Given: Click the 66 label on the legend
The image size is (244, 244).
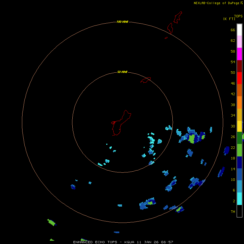Looking at the screenshot, I should 233,30.
